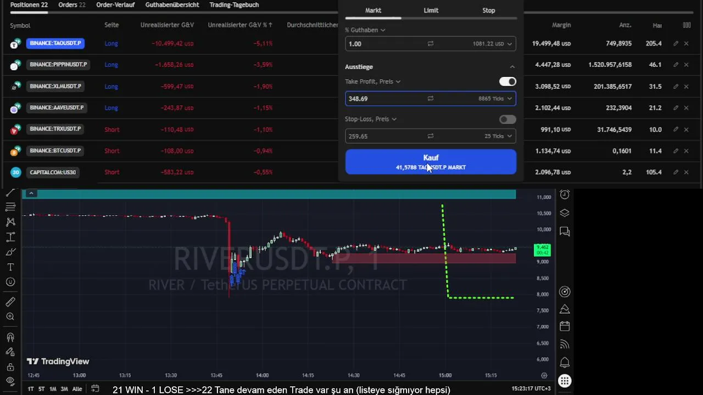Screen dimensions: 703x395
Task: Select the trend line drawing tool
Action: 10,192
